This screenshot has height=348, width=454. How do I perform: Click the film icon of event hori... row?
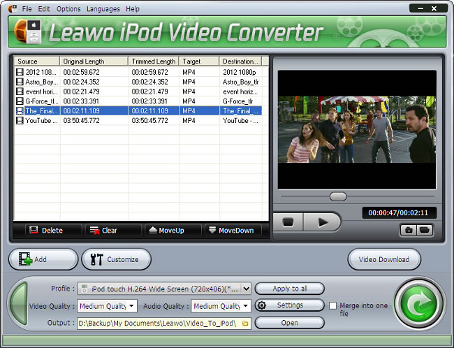click(x=20, y=92)
